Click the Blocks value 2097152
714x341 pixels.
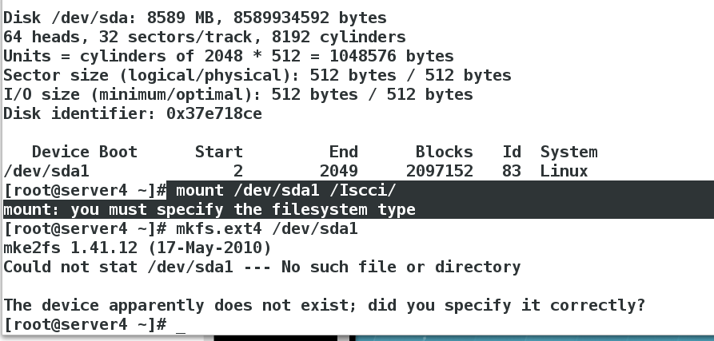click(x=440, y=172)
